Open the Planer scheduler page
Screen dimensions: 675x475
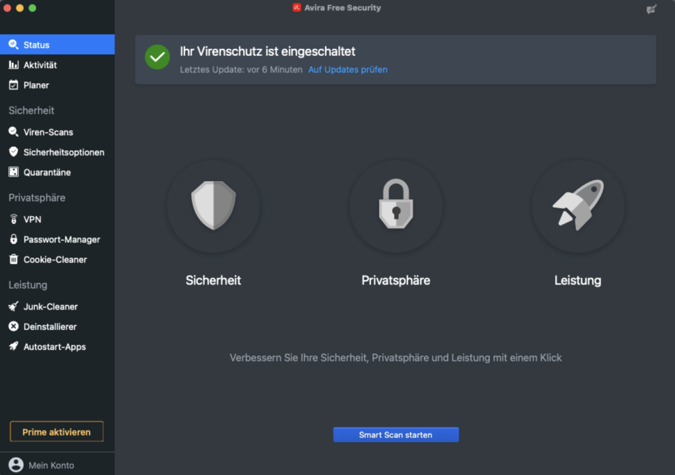pyautogui.click(x=36, y=85)
